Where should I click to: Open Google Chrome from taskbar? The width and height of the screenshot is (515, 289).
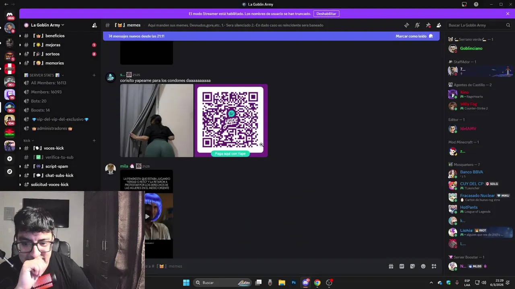(x=317, y=283)
